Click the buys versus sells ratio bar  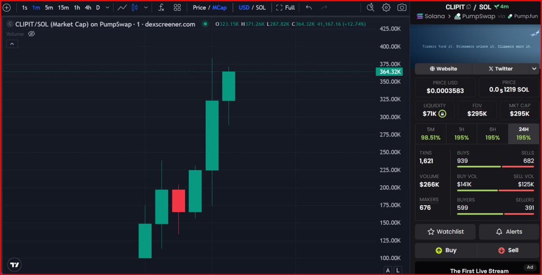pos(495,167)
